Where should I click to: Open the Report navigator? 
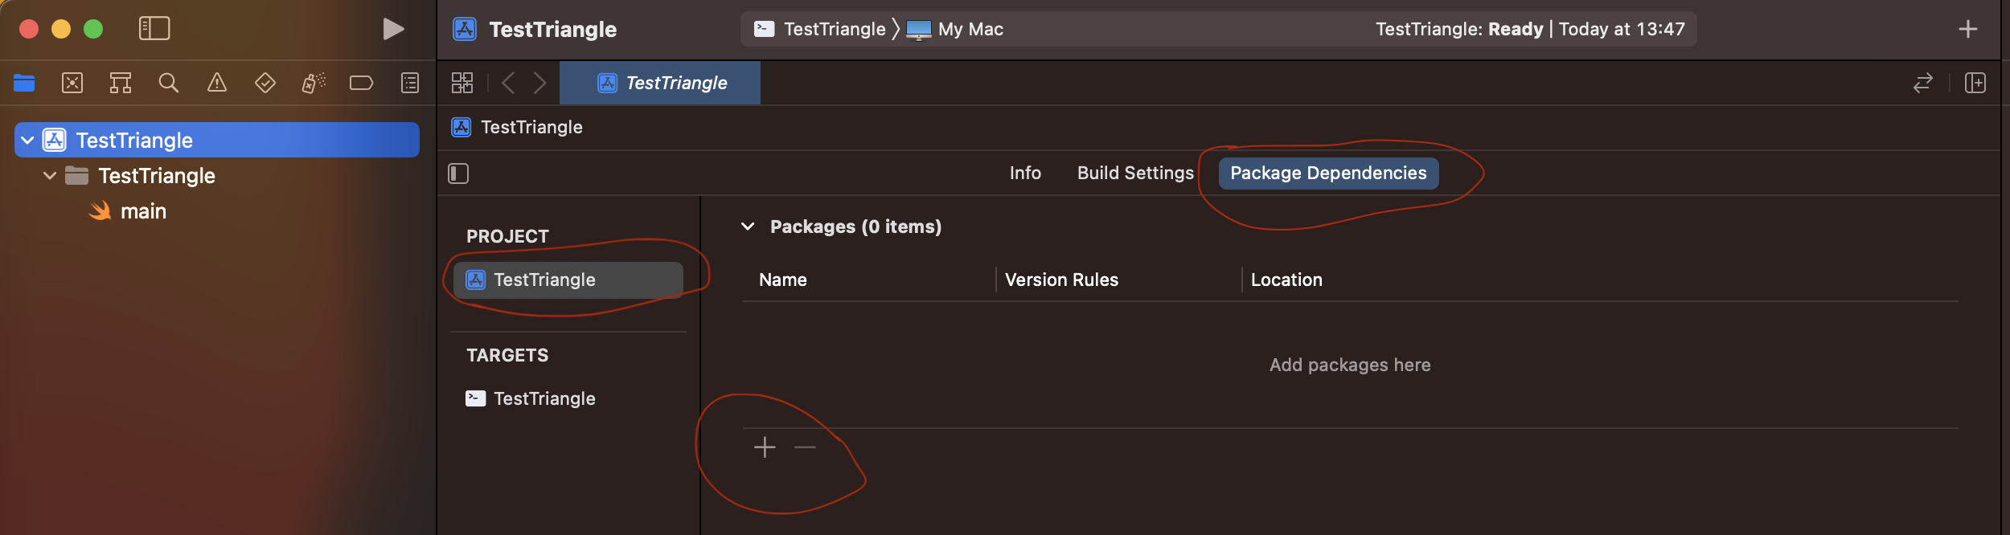[410, 83]
